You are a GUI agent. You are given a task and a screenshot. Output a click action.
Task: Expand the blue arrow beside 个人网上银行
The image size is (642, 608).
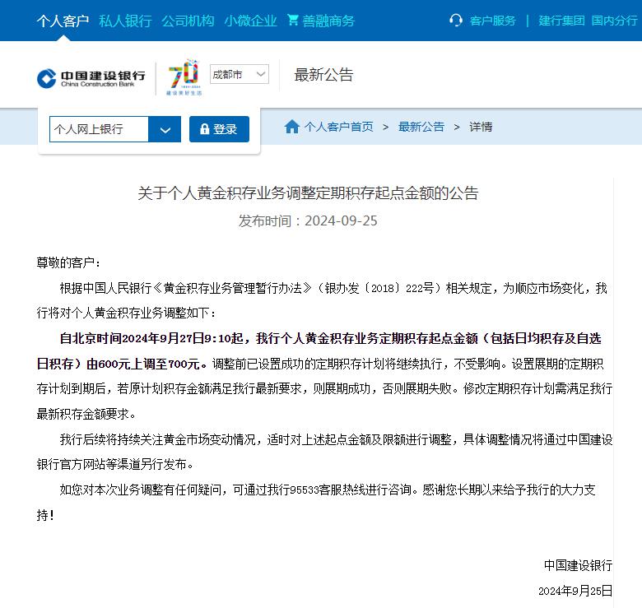pos(165,129)
